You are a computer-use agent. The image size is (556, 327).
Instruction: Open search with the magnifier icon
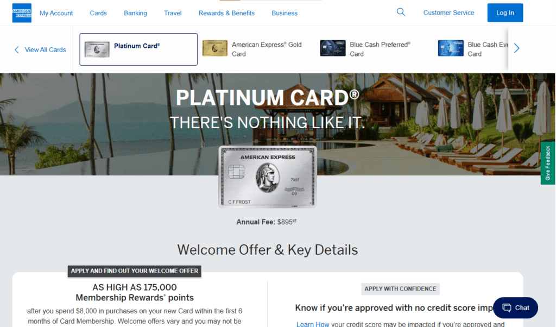coord(401,12)
